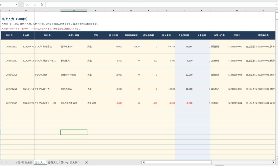Select column D header
The height and width of the screenshot is (166, 278).
[x=74, y=11]
